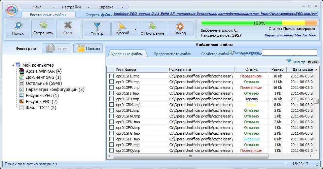Tick the checkbox for opr01GFL.tmp
Viewport: 323px width, 169px height.
point(111,110)
